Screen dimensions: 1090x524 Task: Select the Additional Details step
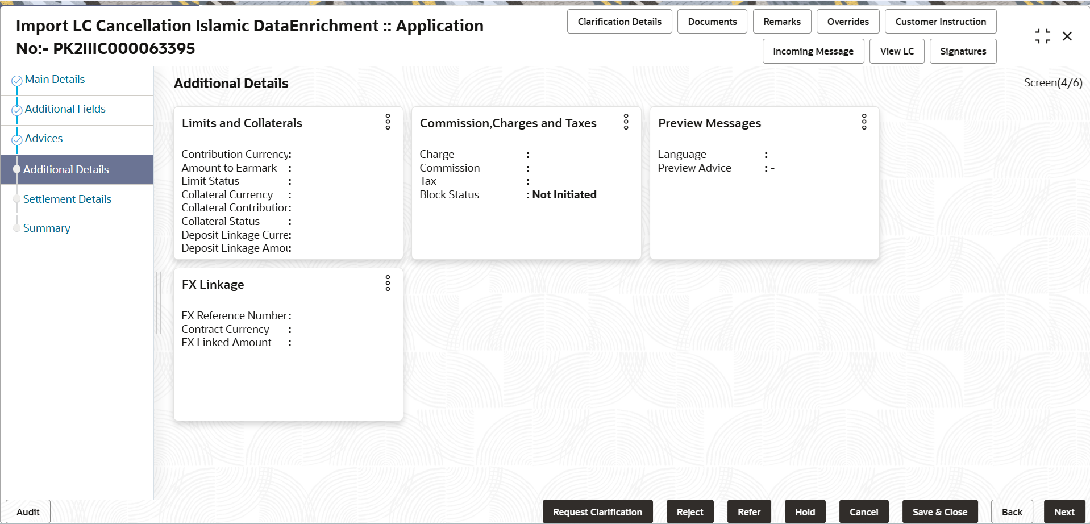point(77,169)
